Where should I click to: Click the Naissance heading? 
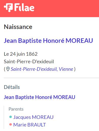coord(18,27)
